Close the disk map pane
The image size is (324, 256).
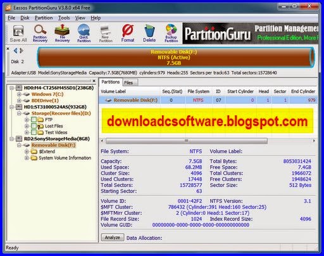tap(8, 49)
